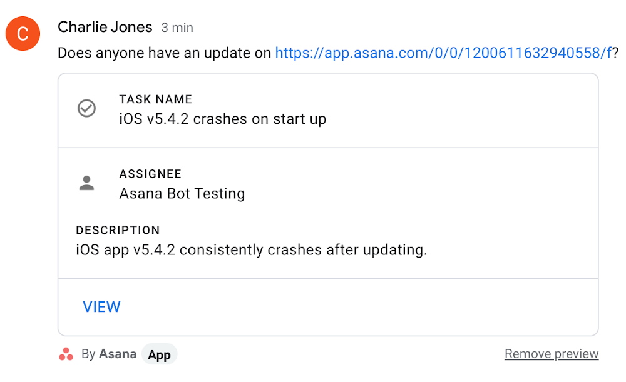Click the 3 min timestamp
This screenshot has width=626, height=382.
click(177, 28)
